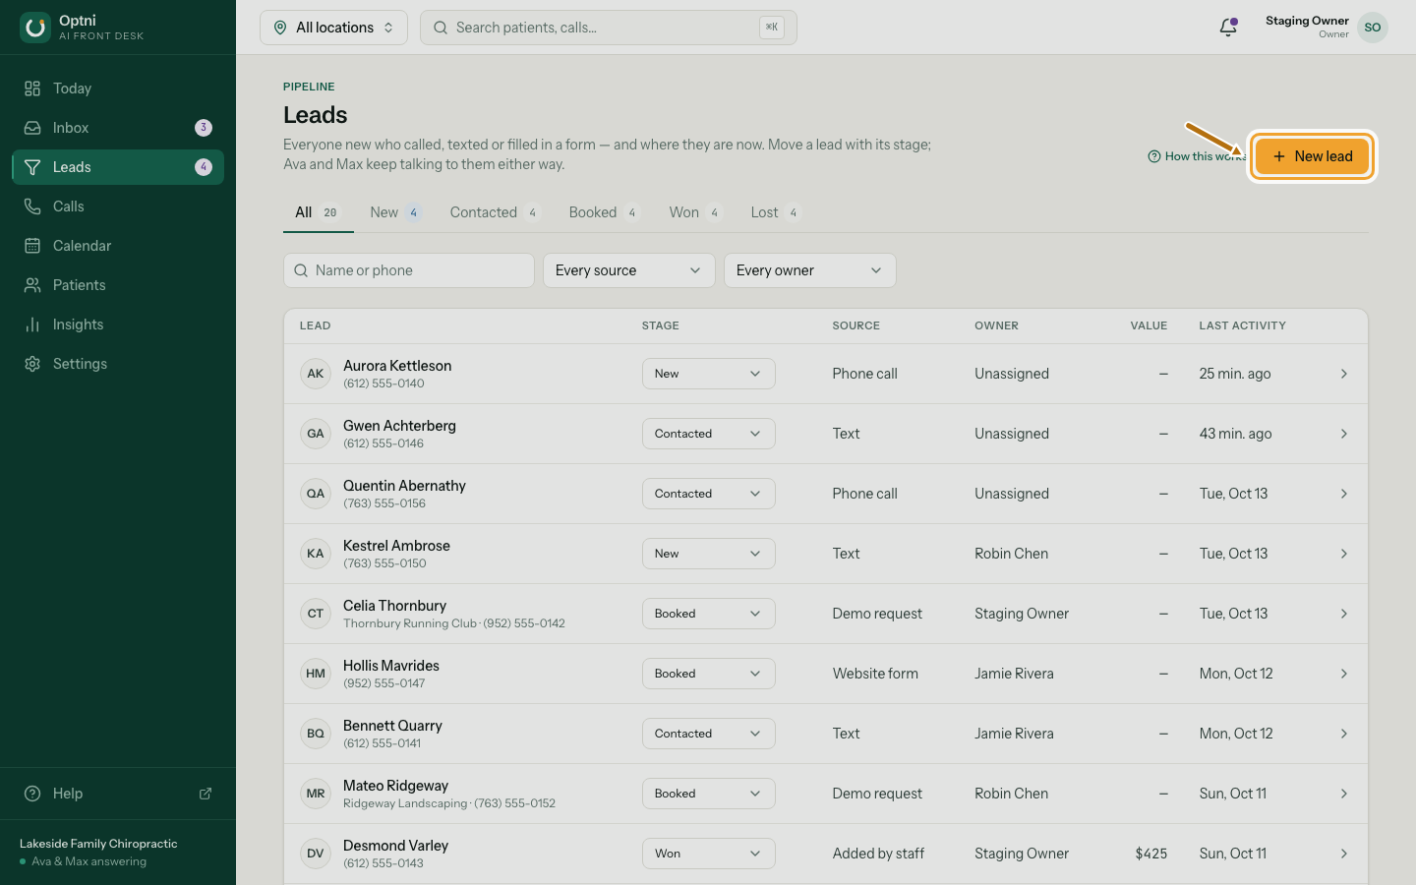This screenshot has width=1416, height=885.
Task: Open Inbox in sidebar
Action: pos(118,128)
